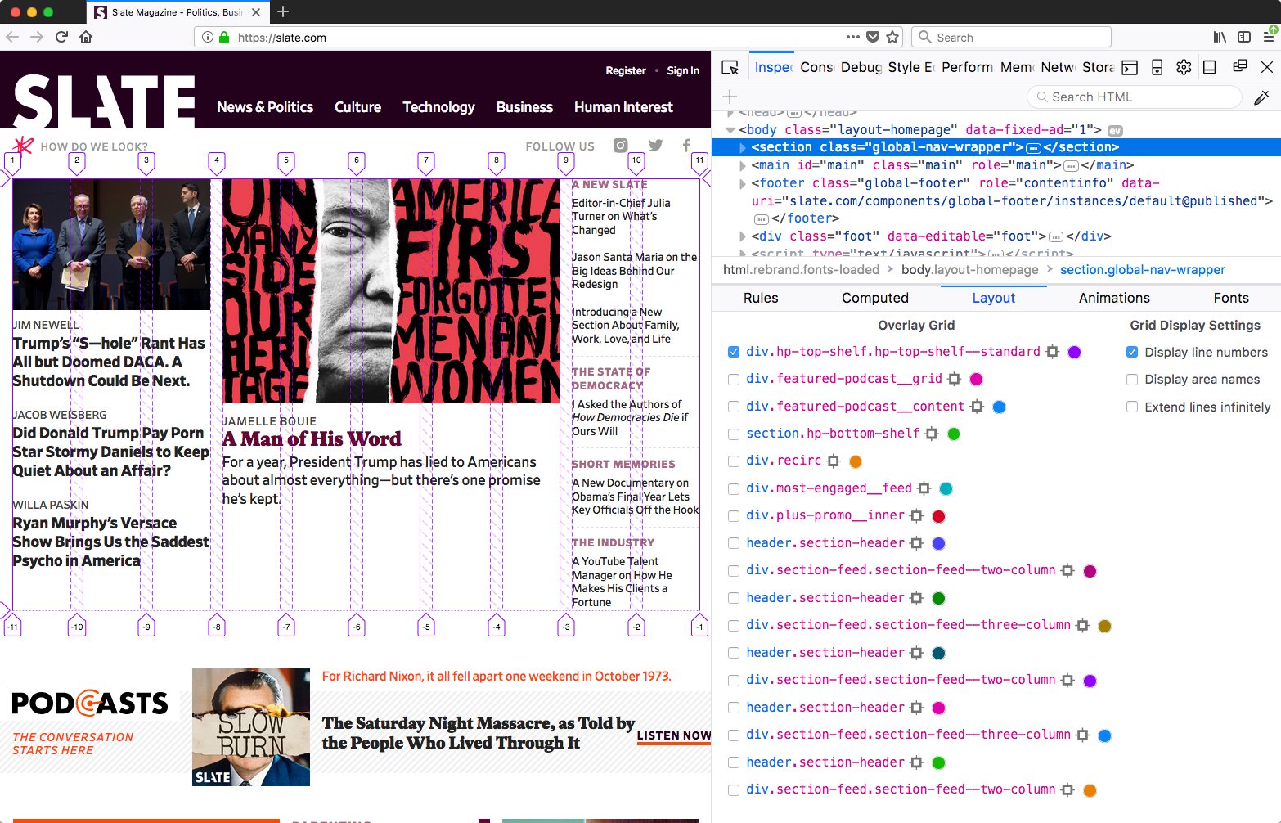The image size is (1281, 823).
Task: Click LISTEN NOW podcast link
Action: pos(674,735)
